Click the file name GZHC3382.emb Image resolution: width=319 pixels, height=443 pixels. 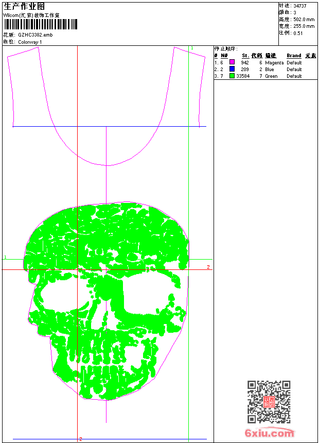click(x=35, y=35)
